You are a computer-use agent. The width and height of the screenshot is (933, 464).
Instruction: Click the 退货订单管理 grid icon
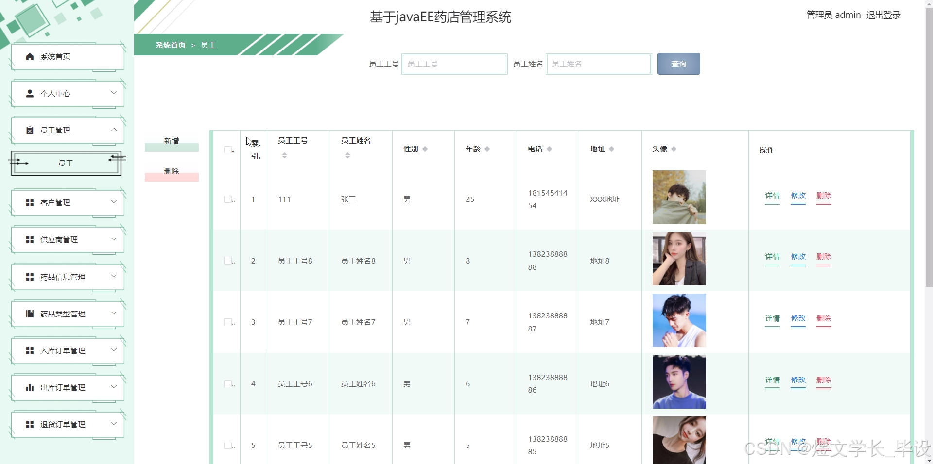click(x=29, y=424)
